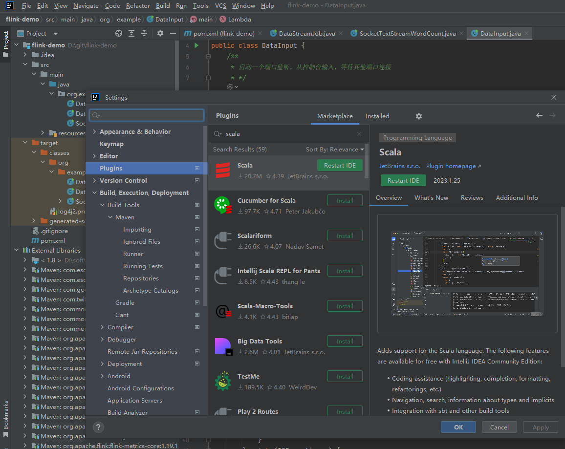Click the Cucumber for Scala plugin icon
This screenshot has width=565, height=449.
(223, 205)
